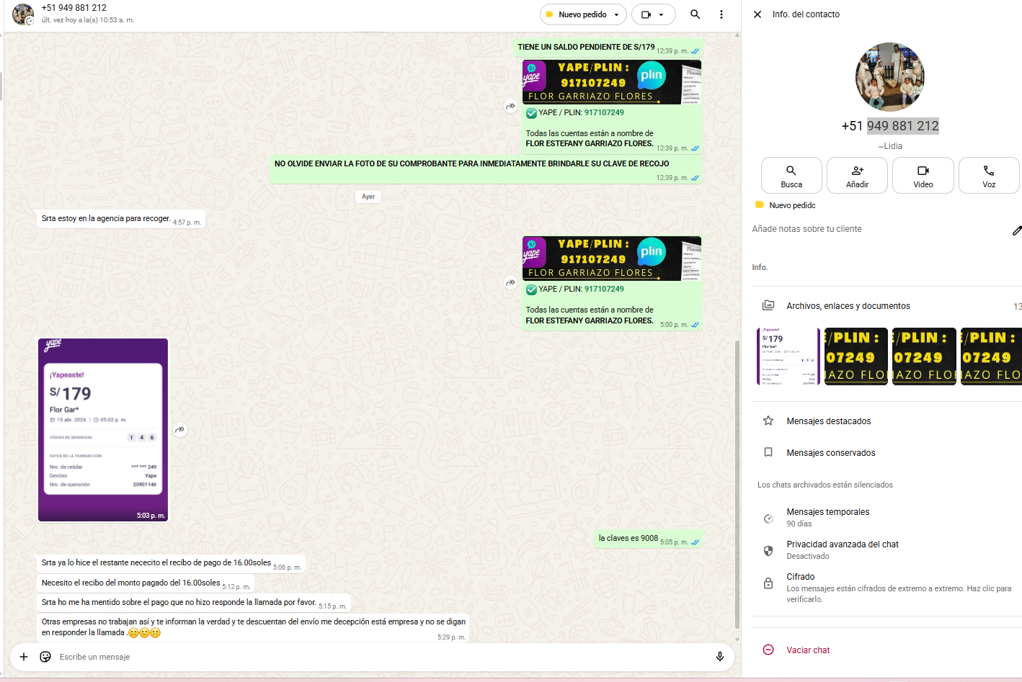Image resolution: width=1022 pixels, height=682 pixels.
Task: Close the contact info panel
Action: (x=757, y=14)
